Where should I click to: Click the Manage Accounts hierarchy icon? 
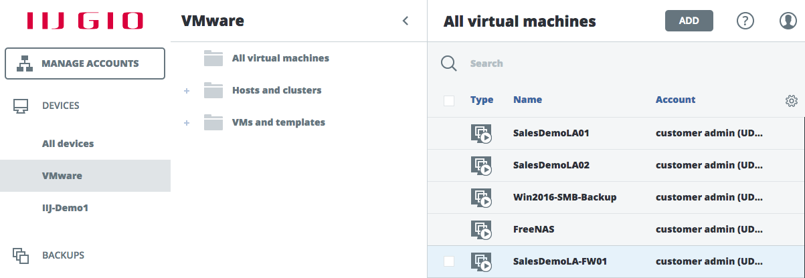click(x=24, y=63)
